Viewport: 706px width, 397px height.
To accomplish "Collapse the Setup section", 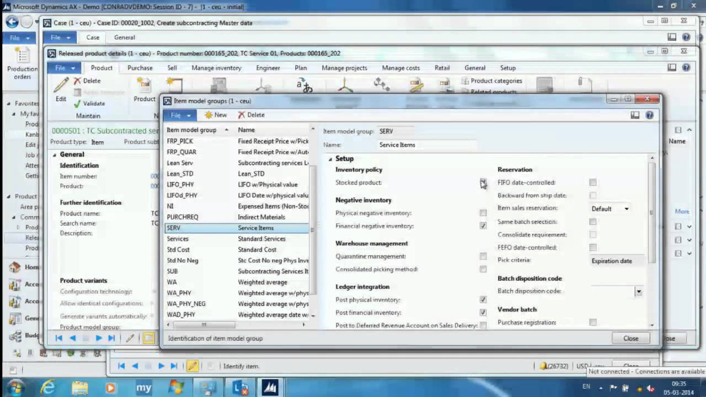I will click(330, 159).
